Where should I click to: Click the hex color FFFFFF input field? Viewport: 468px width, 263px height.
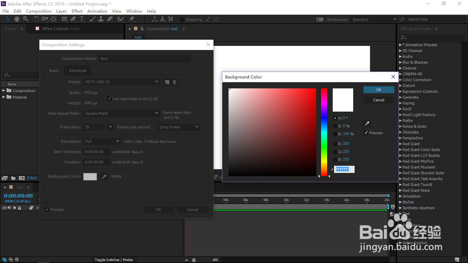[x=344, y=169]
